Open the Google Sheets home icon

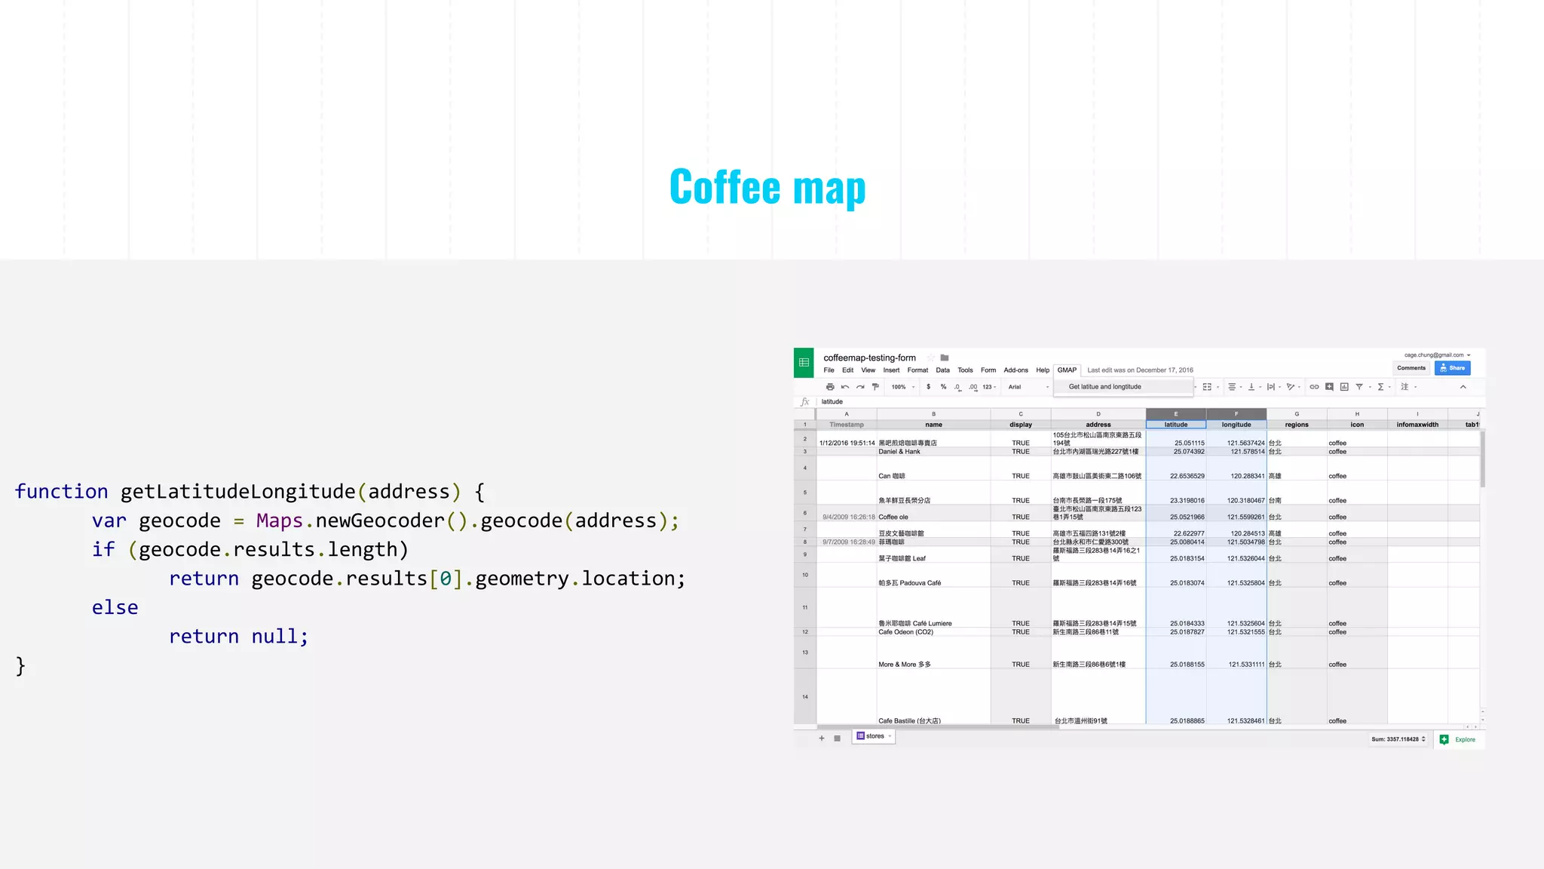(804, 363)
